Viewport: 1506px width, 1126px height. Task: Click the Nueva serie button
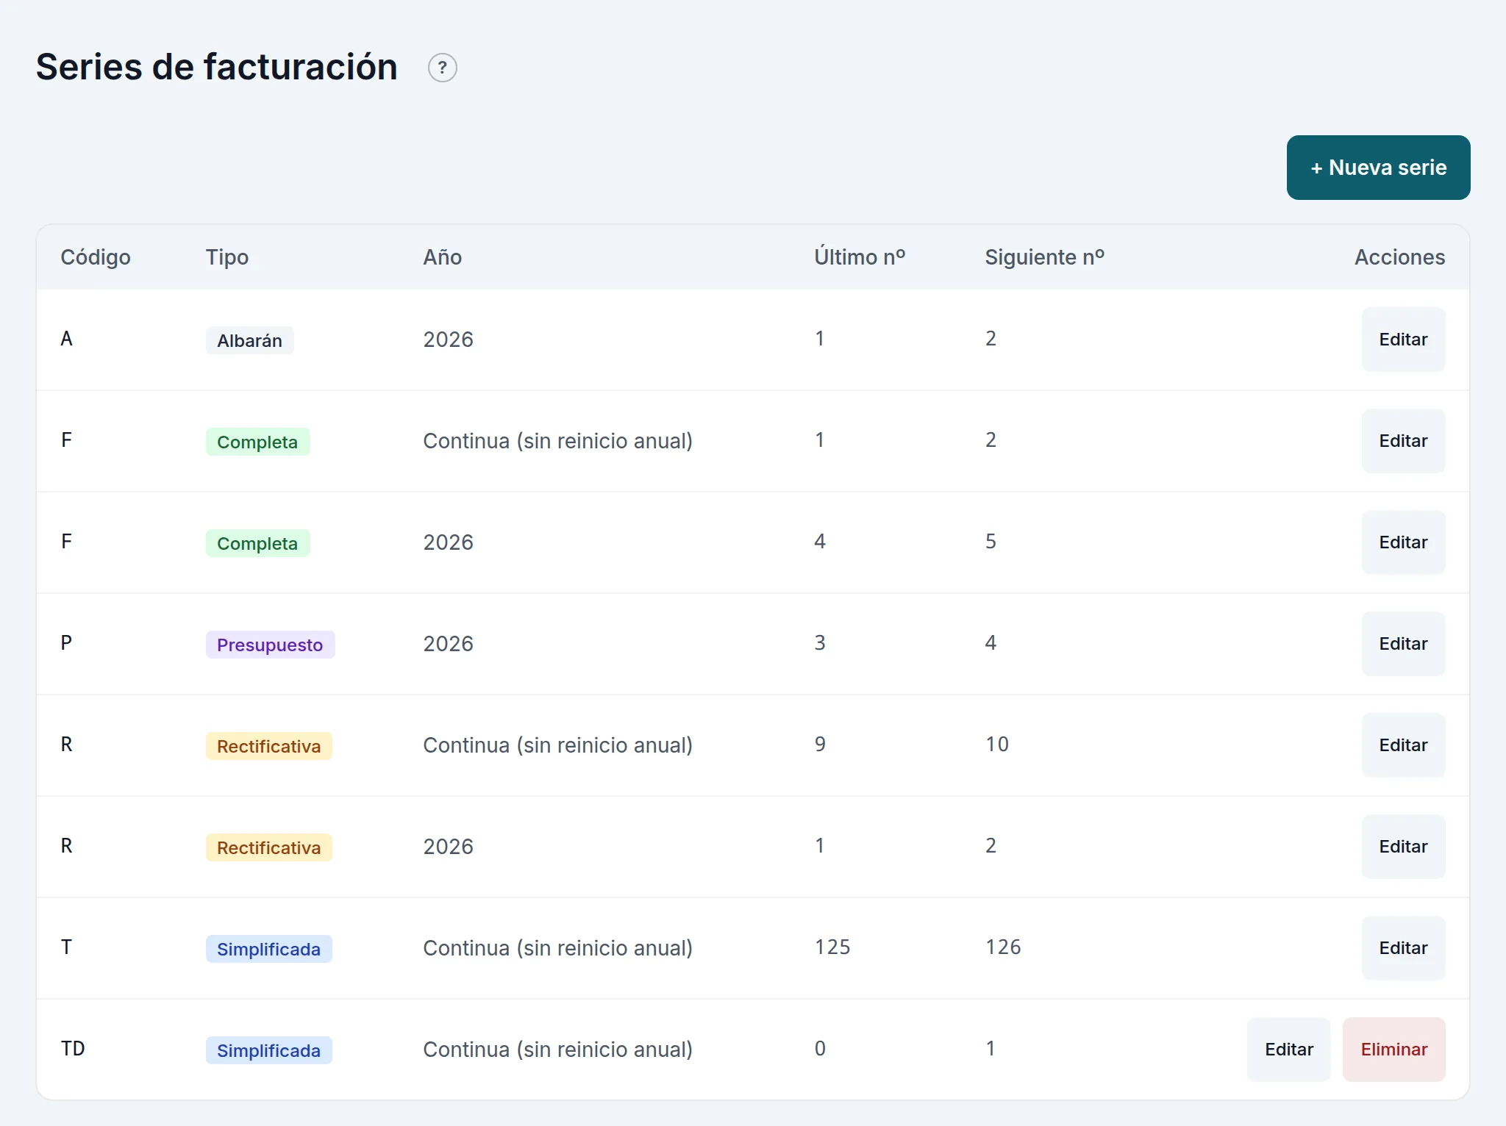tap(1378, 168)
